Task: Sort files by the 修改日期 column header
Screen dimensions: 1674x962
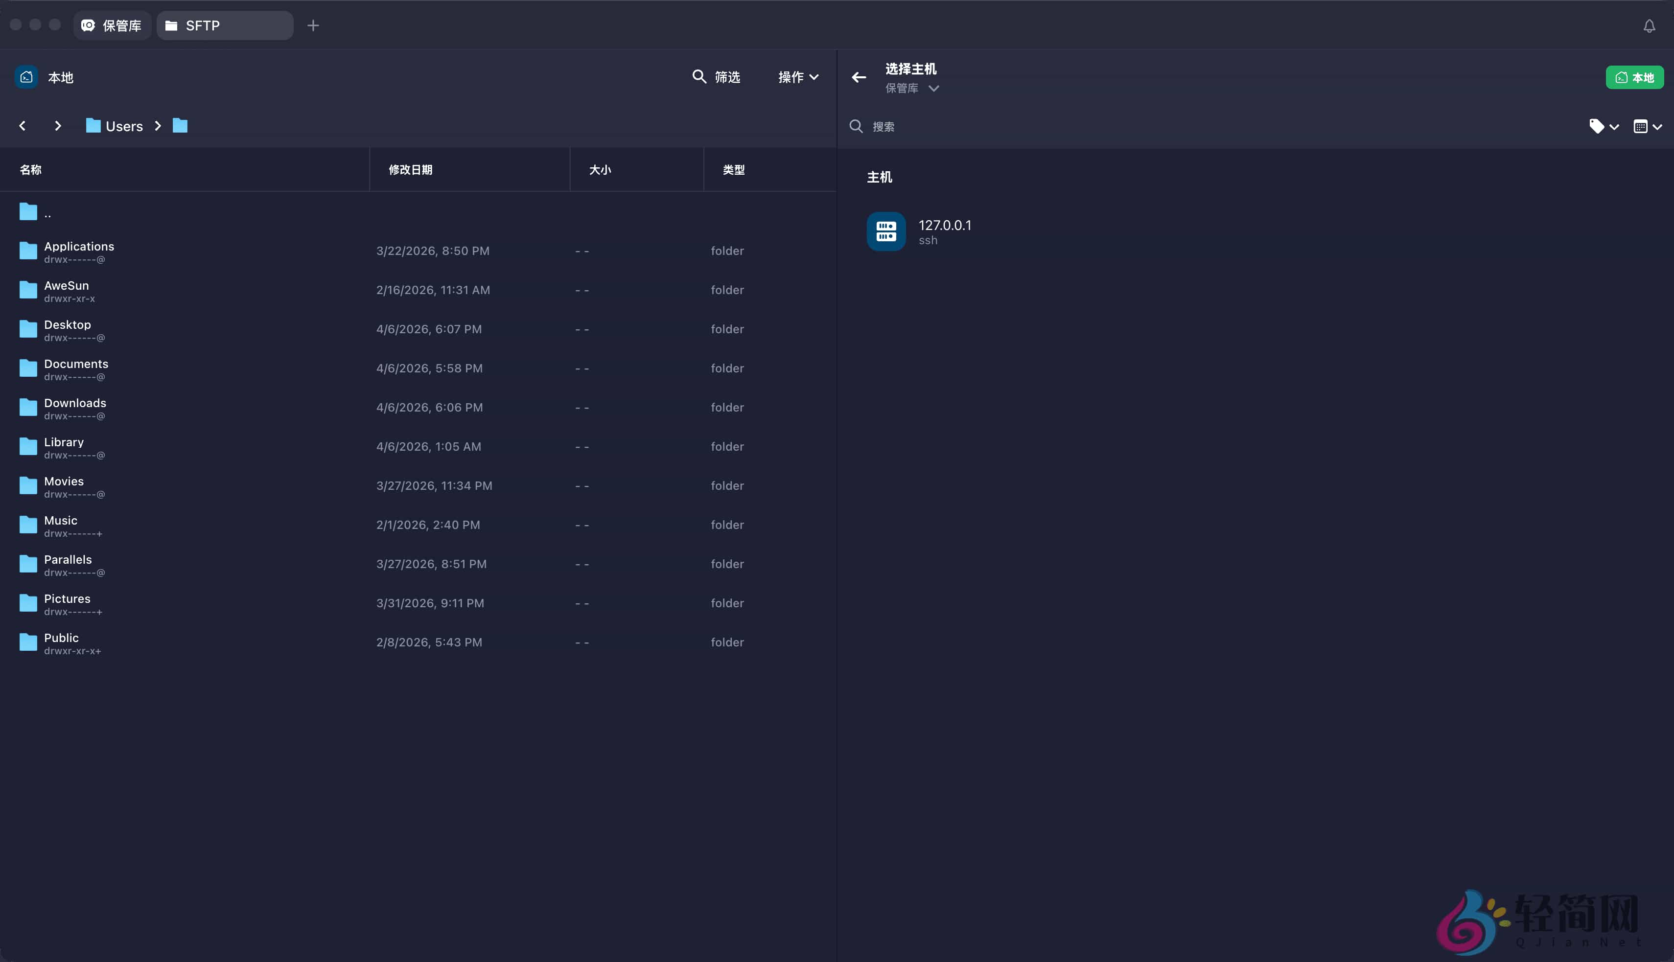Action: [410, 169]
